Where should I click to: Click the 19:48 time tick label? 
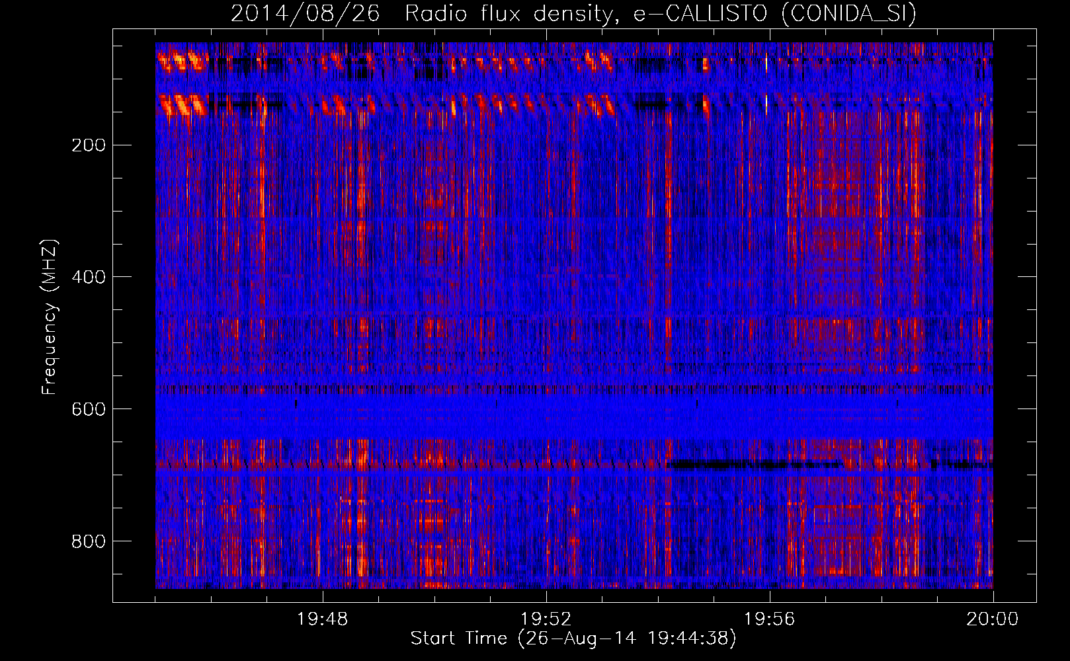pos(322,619)
